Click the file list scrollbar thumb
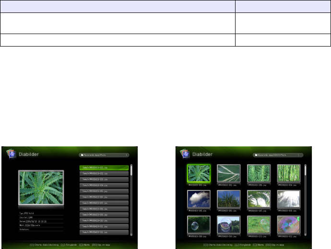 click(131, 170)
